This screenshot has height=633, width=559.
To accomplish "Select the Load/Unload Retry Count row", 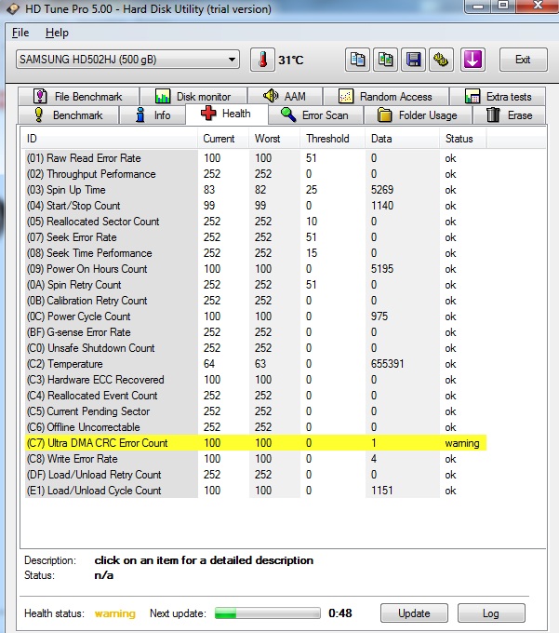I will (256, 475).
